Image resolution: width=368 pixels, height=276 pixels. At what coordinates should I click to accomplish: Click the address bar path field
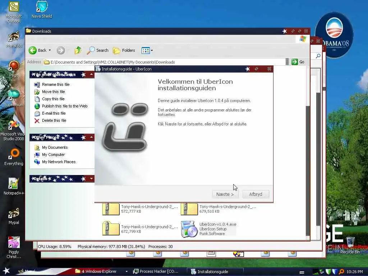164,62
